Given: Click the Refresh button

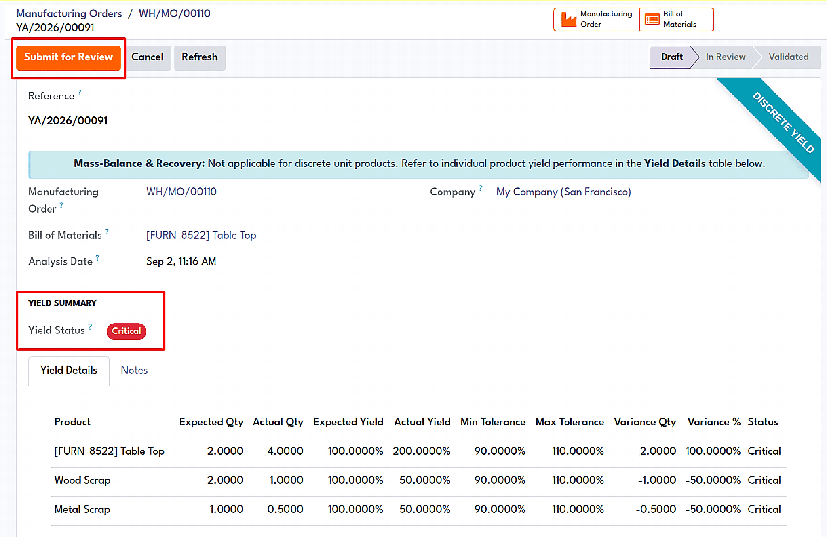Looking at the screenshot, I should (200, 57).
